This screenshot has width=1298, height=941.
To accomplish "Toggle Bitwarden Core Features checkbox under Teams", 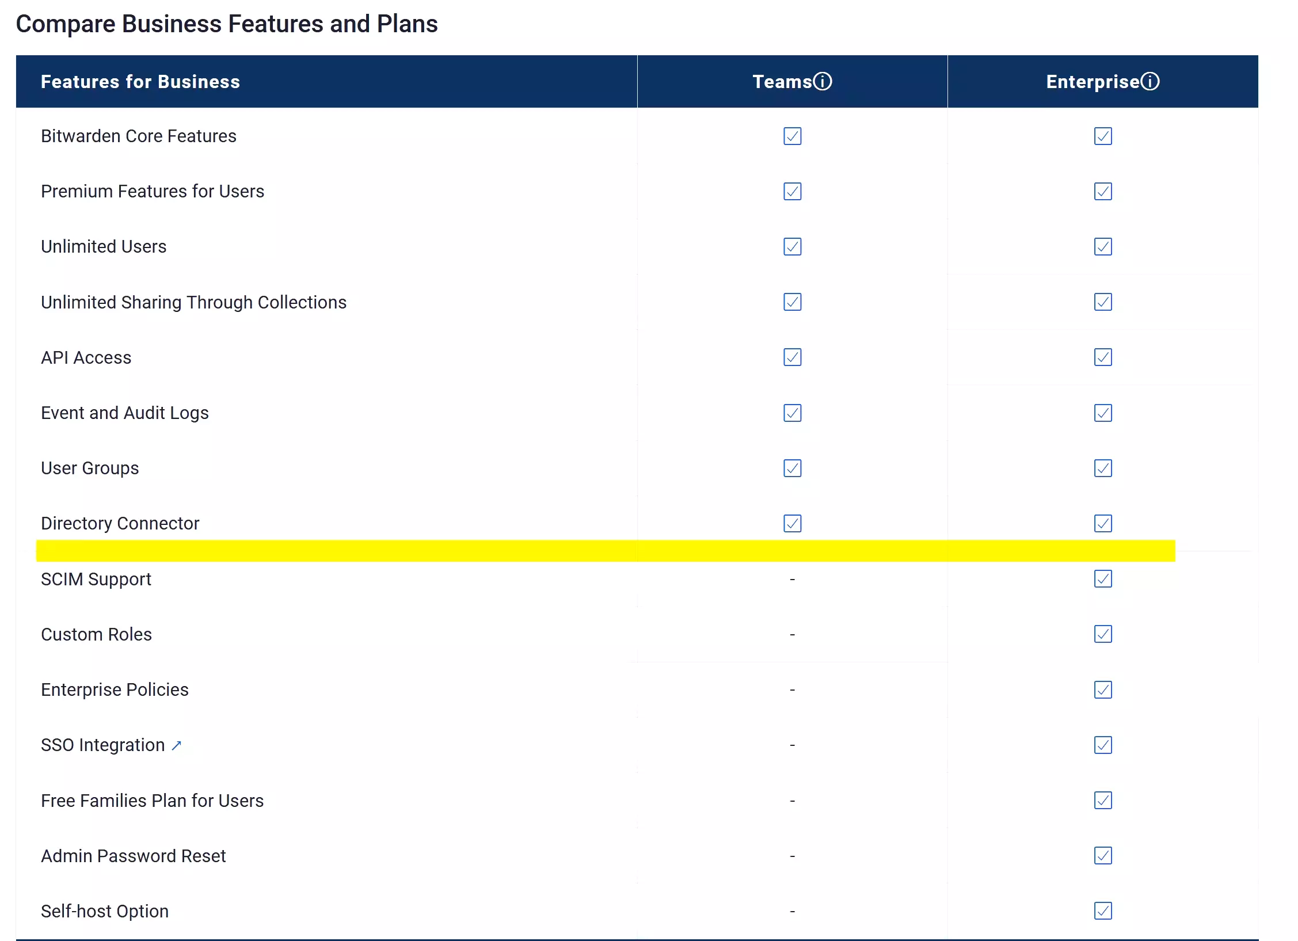I will pos(792,136).
